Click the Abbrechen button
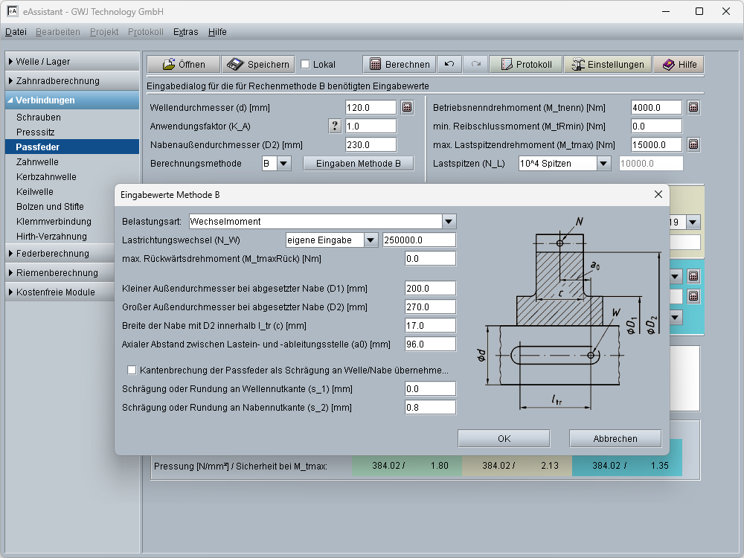 pos(615,439)
